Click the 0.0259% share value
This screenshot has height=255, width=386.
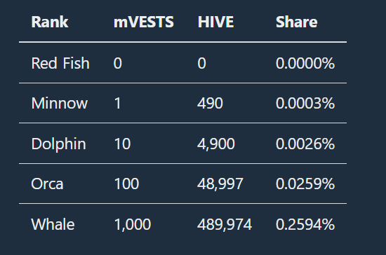[305, 184]
